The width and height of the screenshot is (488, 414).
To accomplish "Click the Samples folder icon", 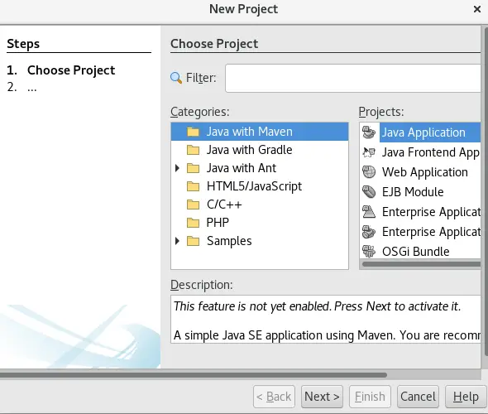I will [x=193, y=241].
